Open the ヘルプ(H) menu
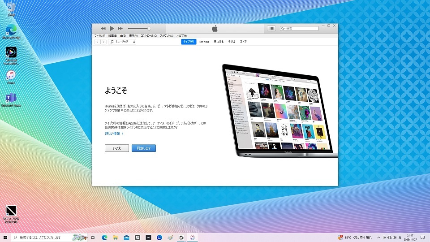 coord(181,36)
